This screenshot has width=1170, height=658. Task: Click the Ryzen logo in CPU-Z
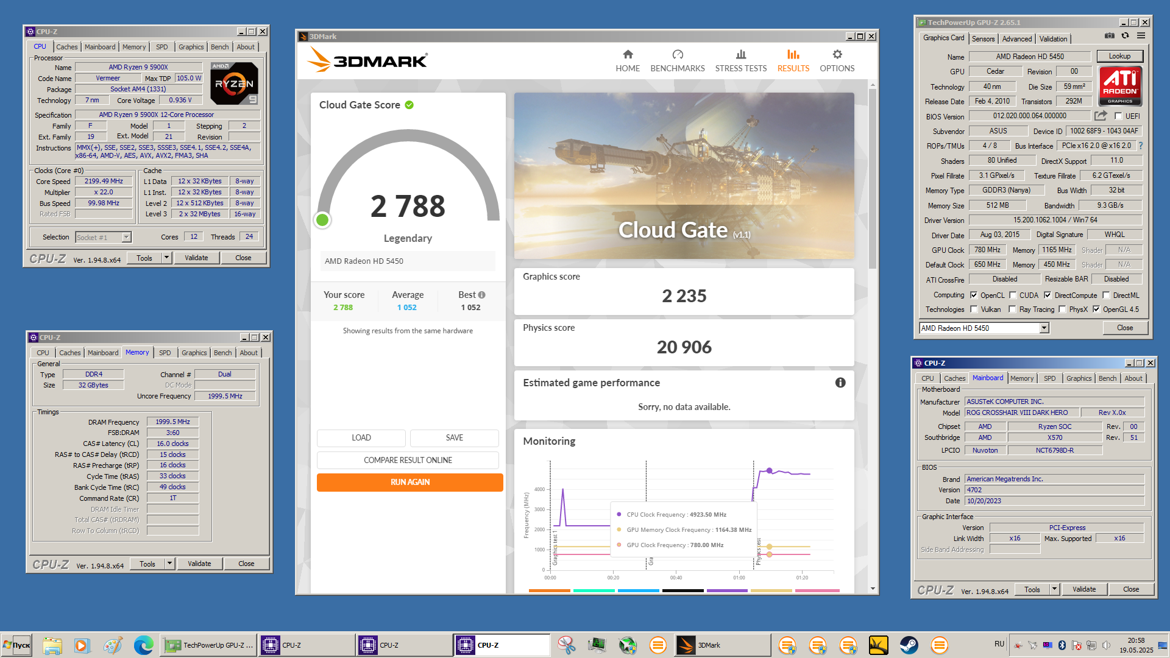tap(235, 83)
